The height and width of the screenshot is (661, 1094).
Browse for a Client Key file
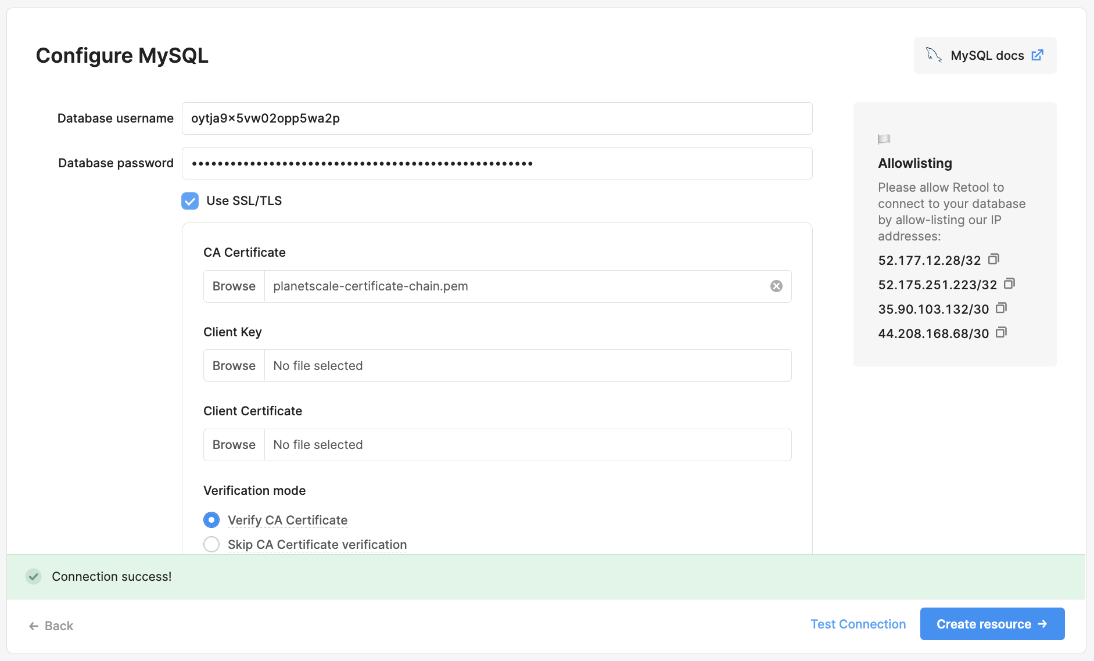click(234, 365)
